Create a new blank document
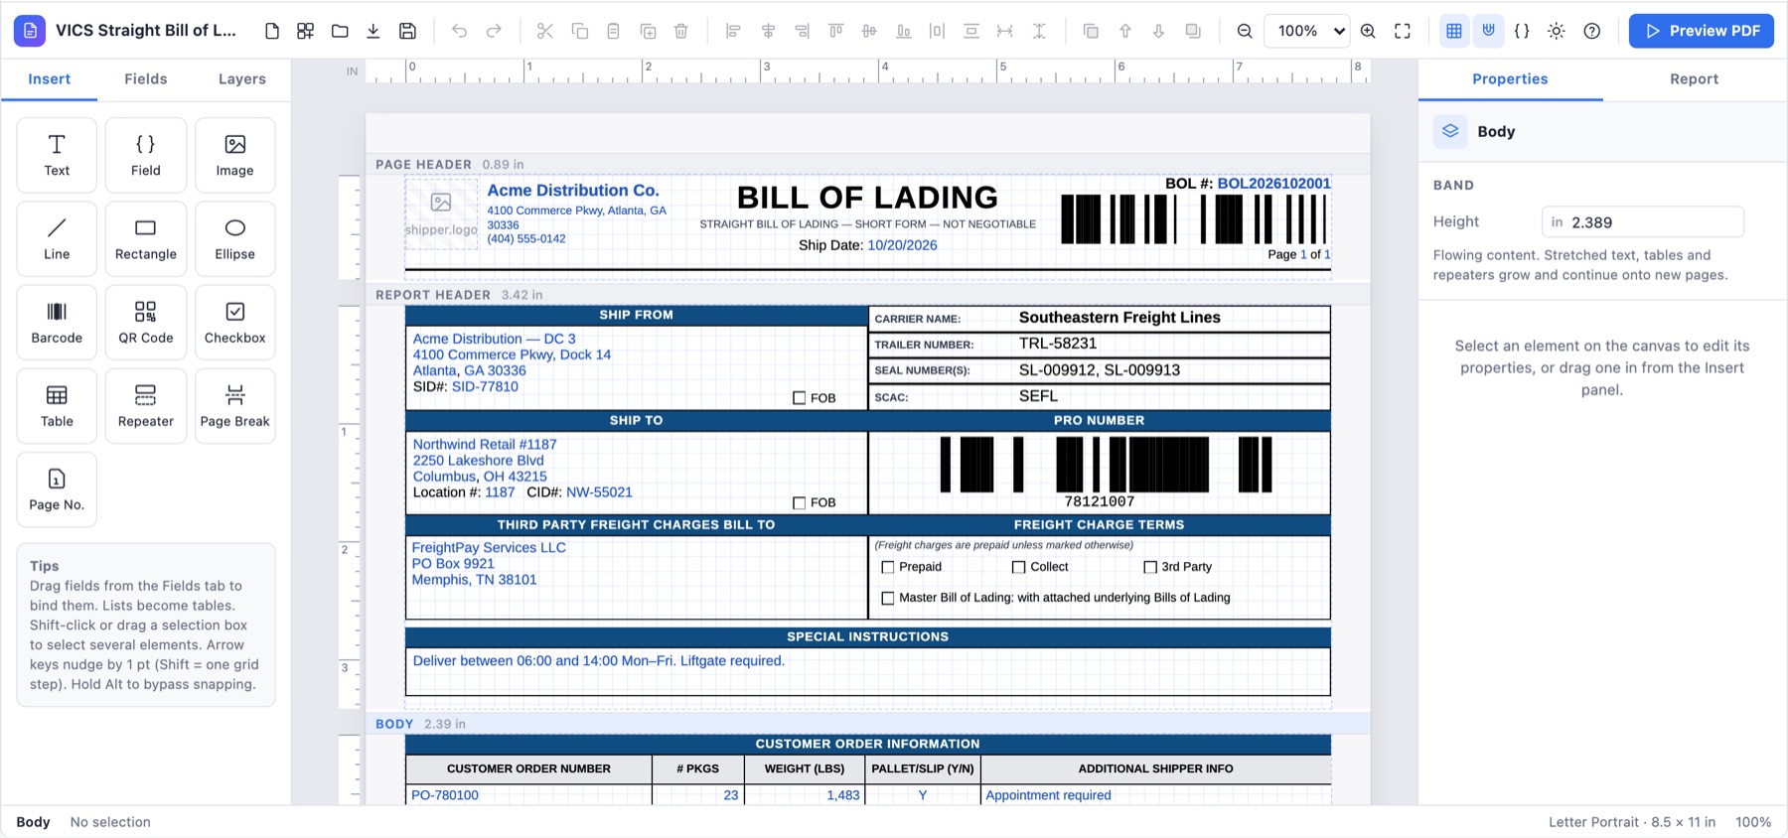 [271, 31]
